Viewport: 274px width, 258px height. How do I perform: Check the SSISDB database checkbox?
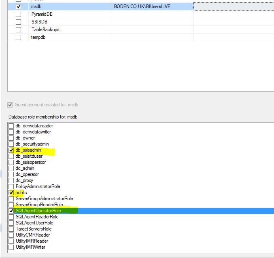click(x=18, y=22)
